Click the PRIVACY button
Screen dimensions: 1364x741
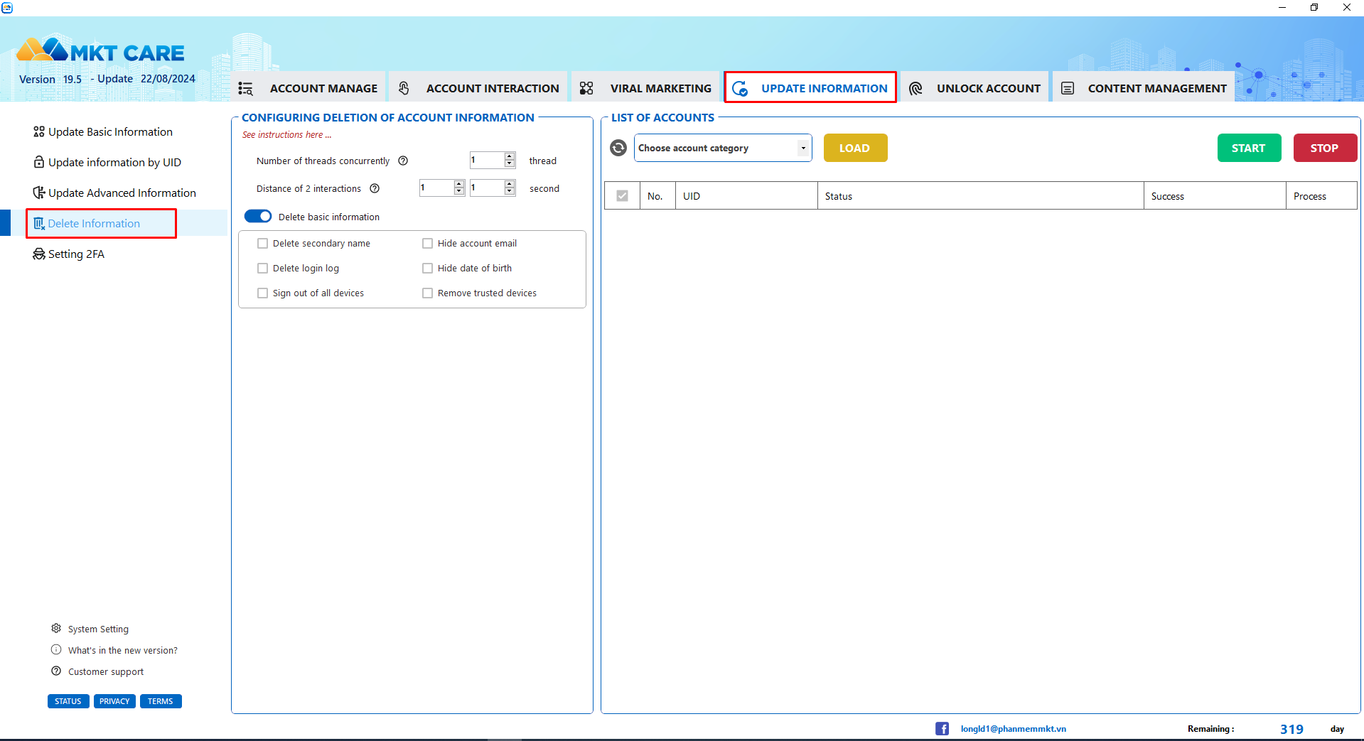(x=114, y=701)
